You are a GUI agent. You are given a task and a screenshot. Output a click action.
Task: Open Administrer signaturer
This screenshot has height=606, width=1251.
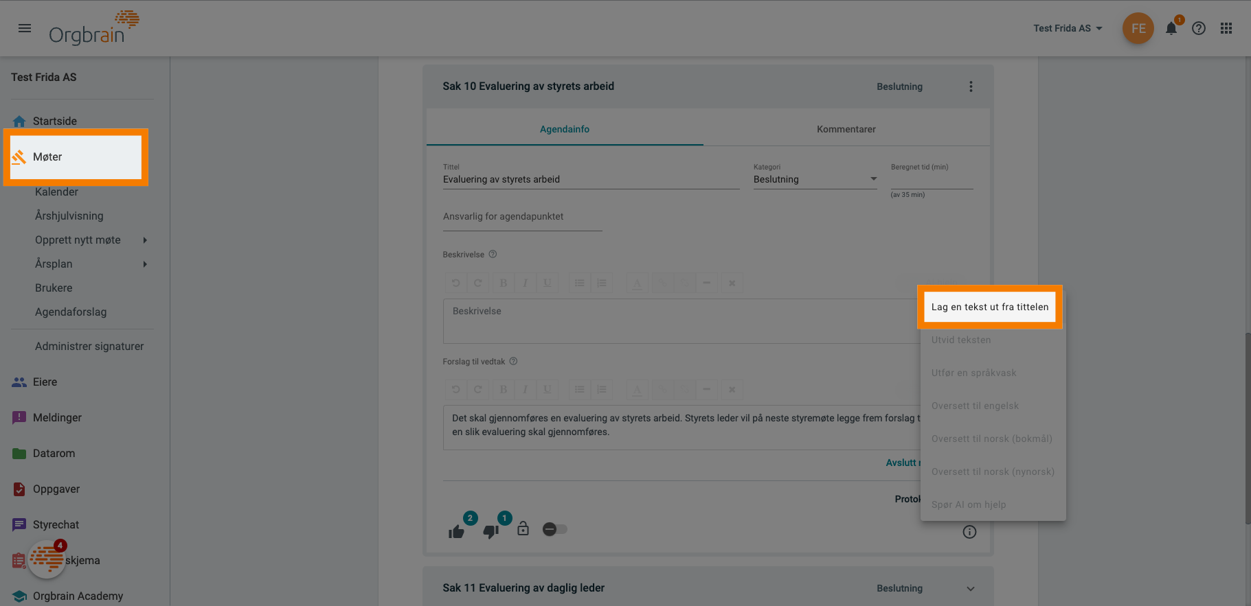(x=89, y=346)
